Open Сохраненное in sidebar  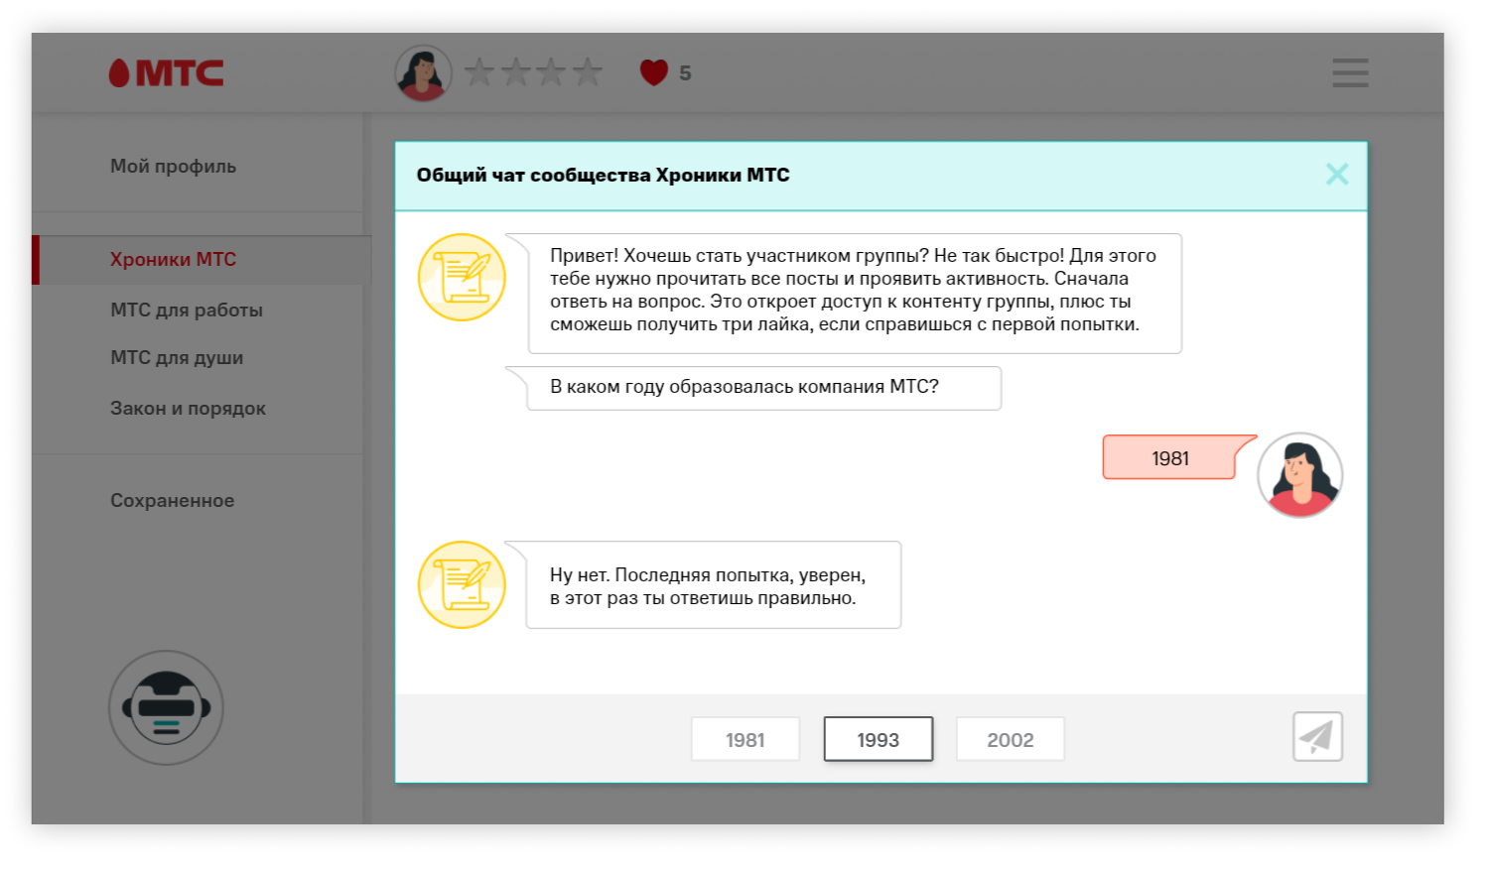[172, 500]
